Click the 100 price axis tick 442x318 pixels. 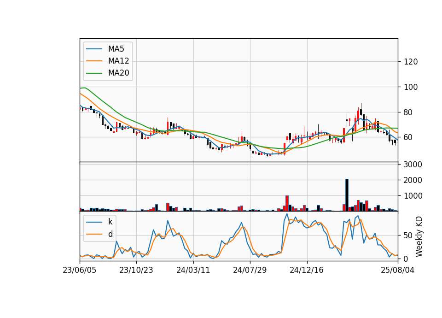pos(411,87)
